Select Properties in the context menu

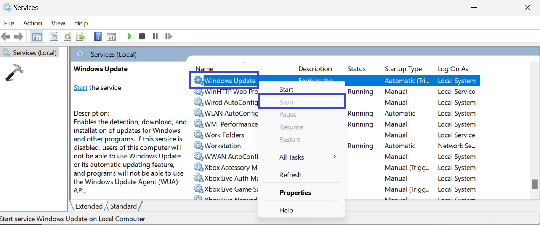point(295,193)
